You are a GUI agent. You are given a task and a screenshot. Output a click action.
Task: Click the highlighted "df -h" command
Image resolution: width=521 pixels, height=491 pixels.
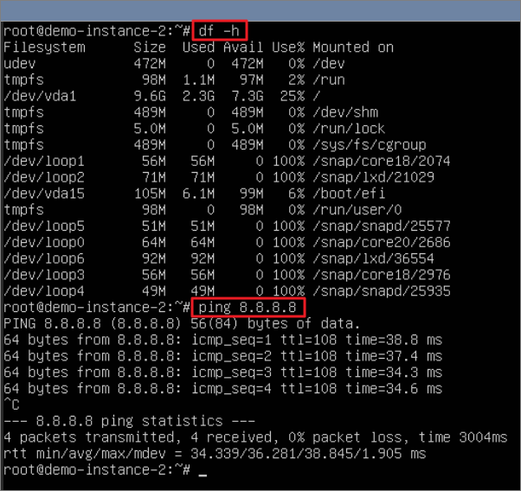point(221,30)
